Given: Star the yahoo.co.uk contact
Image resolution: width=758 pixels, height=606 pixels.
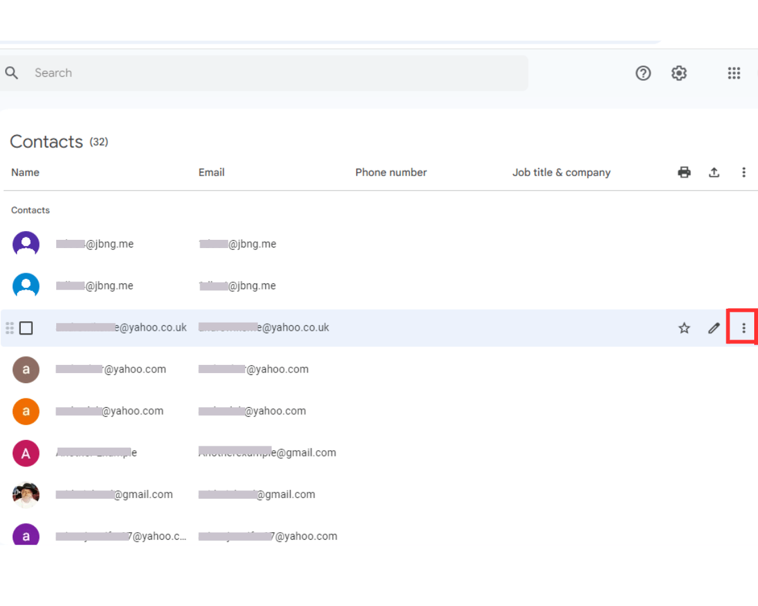Looking at the screenshot, I should (x=684, y=328).
